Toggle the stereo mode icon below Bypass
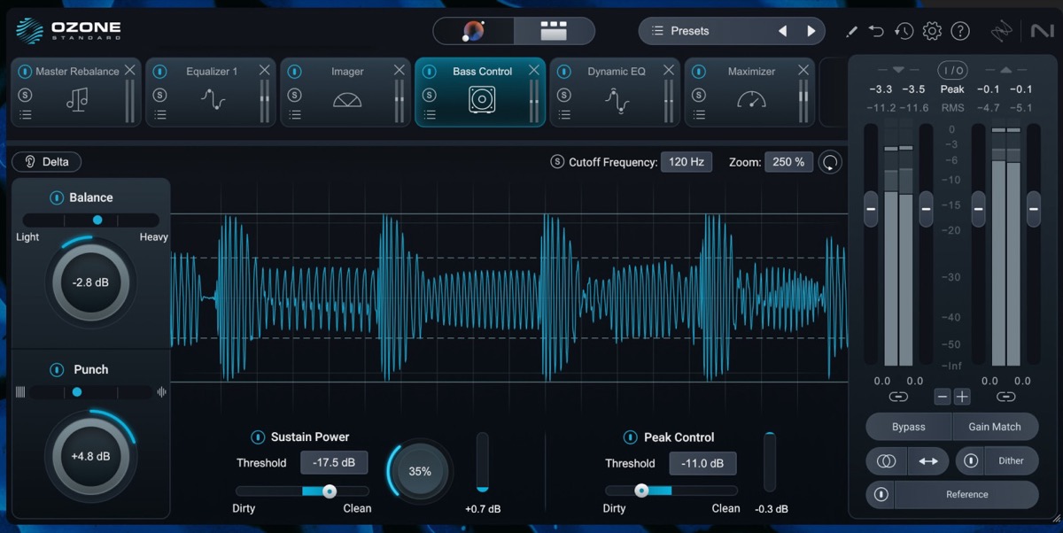The image size is (1063, 533). [886, 460]
